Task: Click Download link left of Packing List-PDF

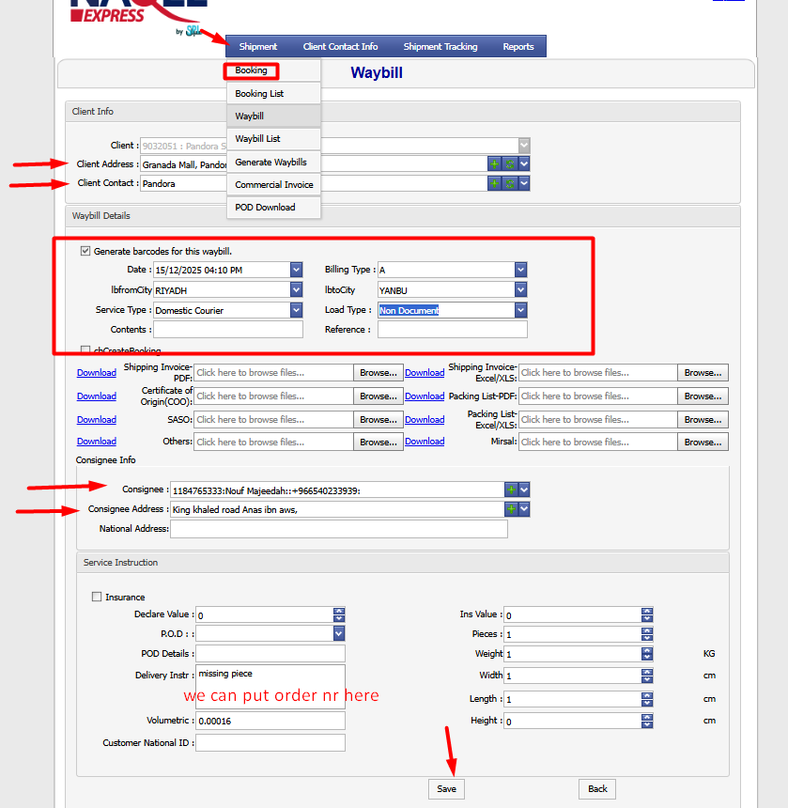Action: [x=425, y=396]
